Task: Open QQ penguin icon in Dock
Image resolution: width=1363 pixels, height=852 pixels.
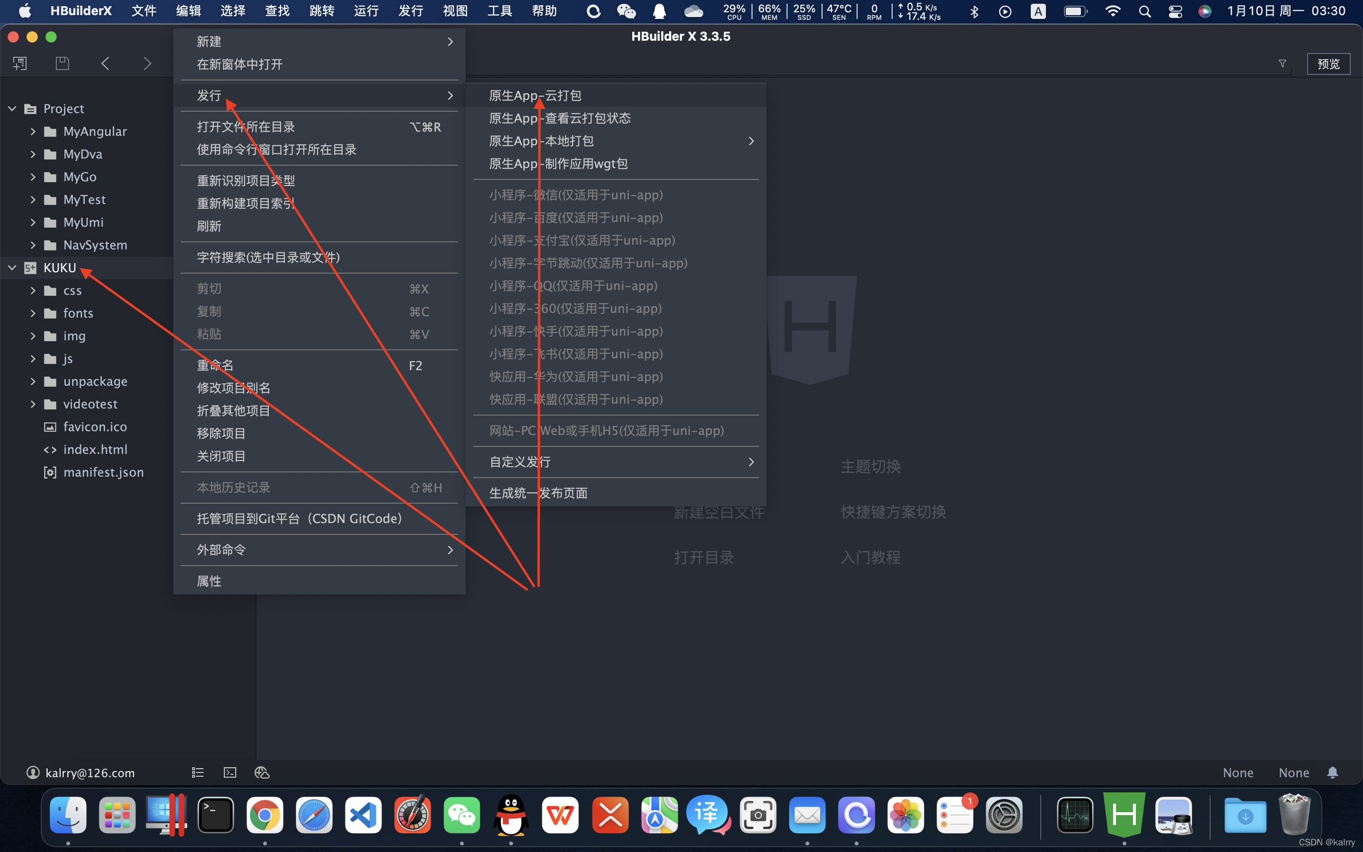Action: pyautogui.click(x=511, y=815)
